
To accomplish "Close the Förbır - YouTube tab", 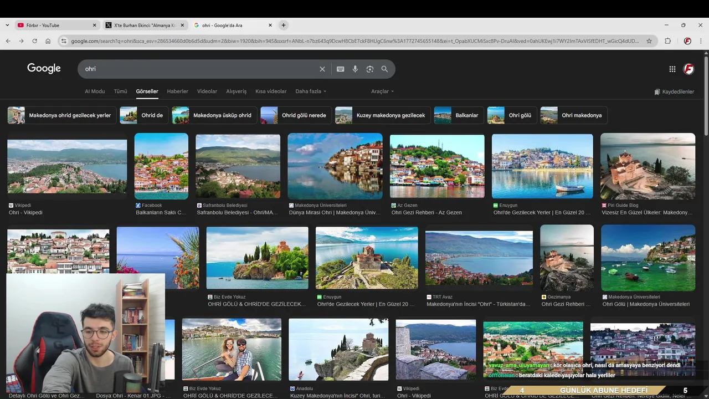I will tap(95, 25).
